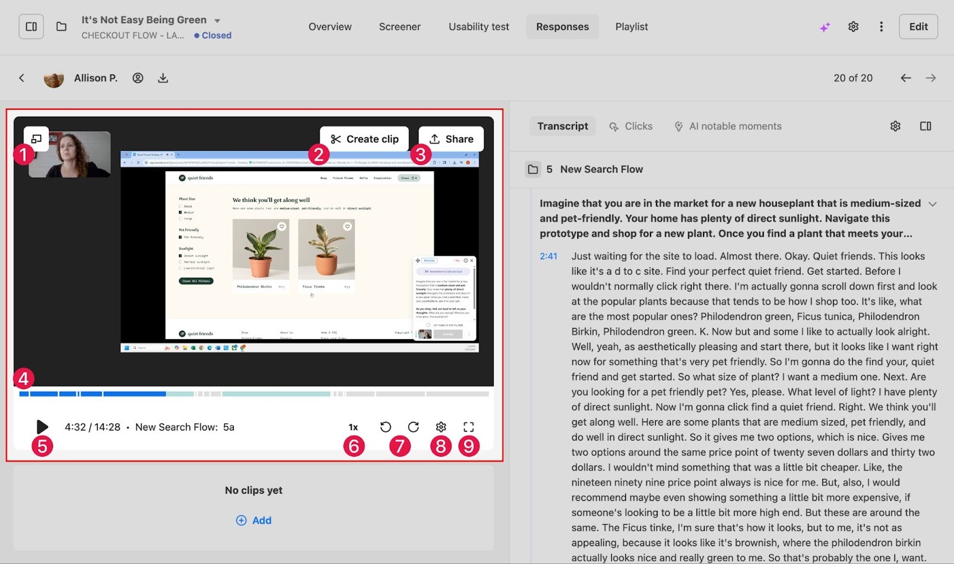The image size is (954, 564).
Task: Seek within the video progress timeline
Action: click(x=254, y=394)
